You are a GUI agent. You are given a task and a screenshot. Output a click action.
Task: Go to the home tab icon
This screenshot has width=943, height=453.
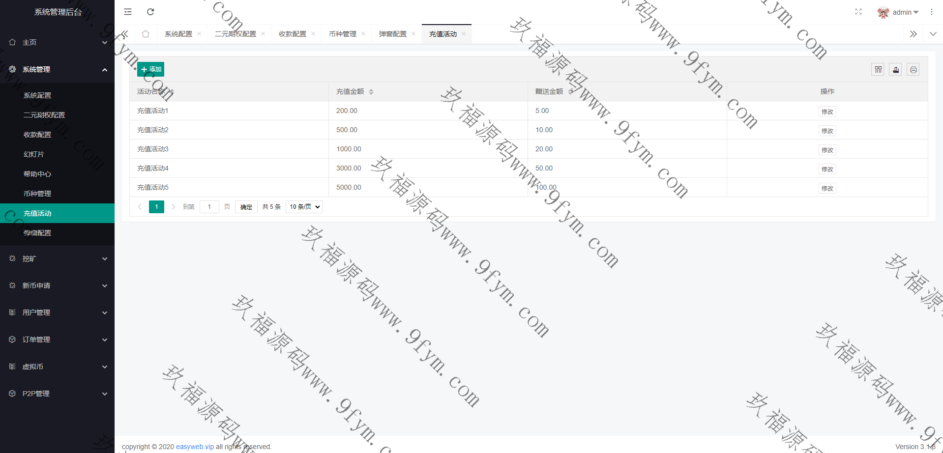(146, 34)
